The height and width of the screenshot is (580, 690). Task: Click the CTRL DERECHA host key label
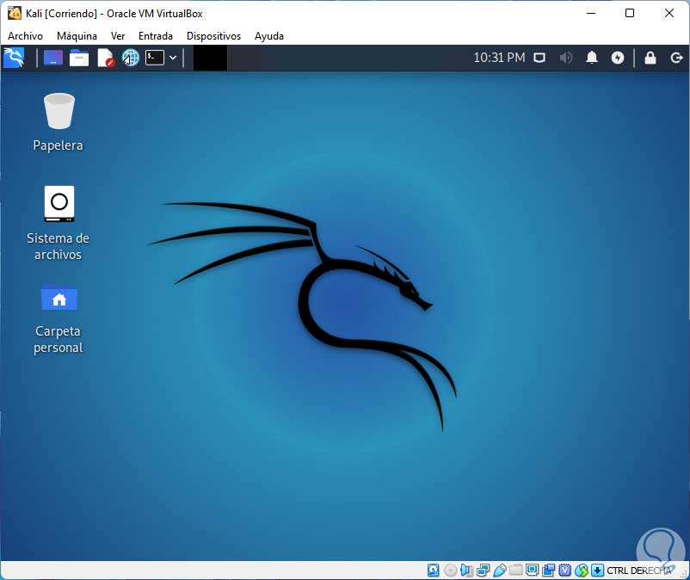tap(639, 571)
